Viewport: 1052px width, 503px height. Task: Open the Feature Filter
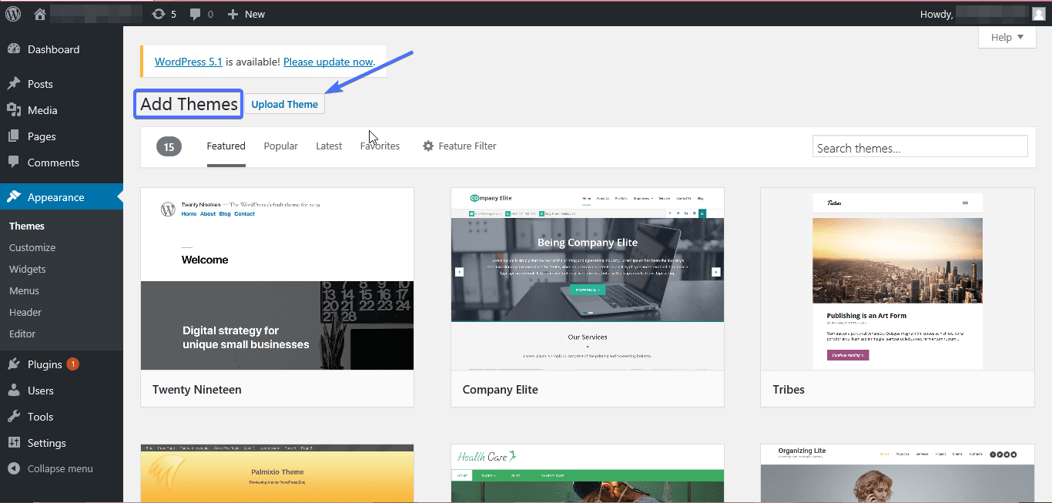(x=460, y=146)
